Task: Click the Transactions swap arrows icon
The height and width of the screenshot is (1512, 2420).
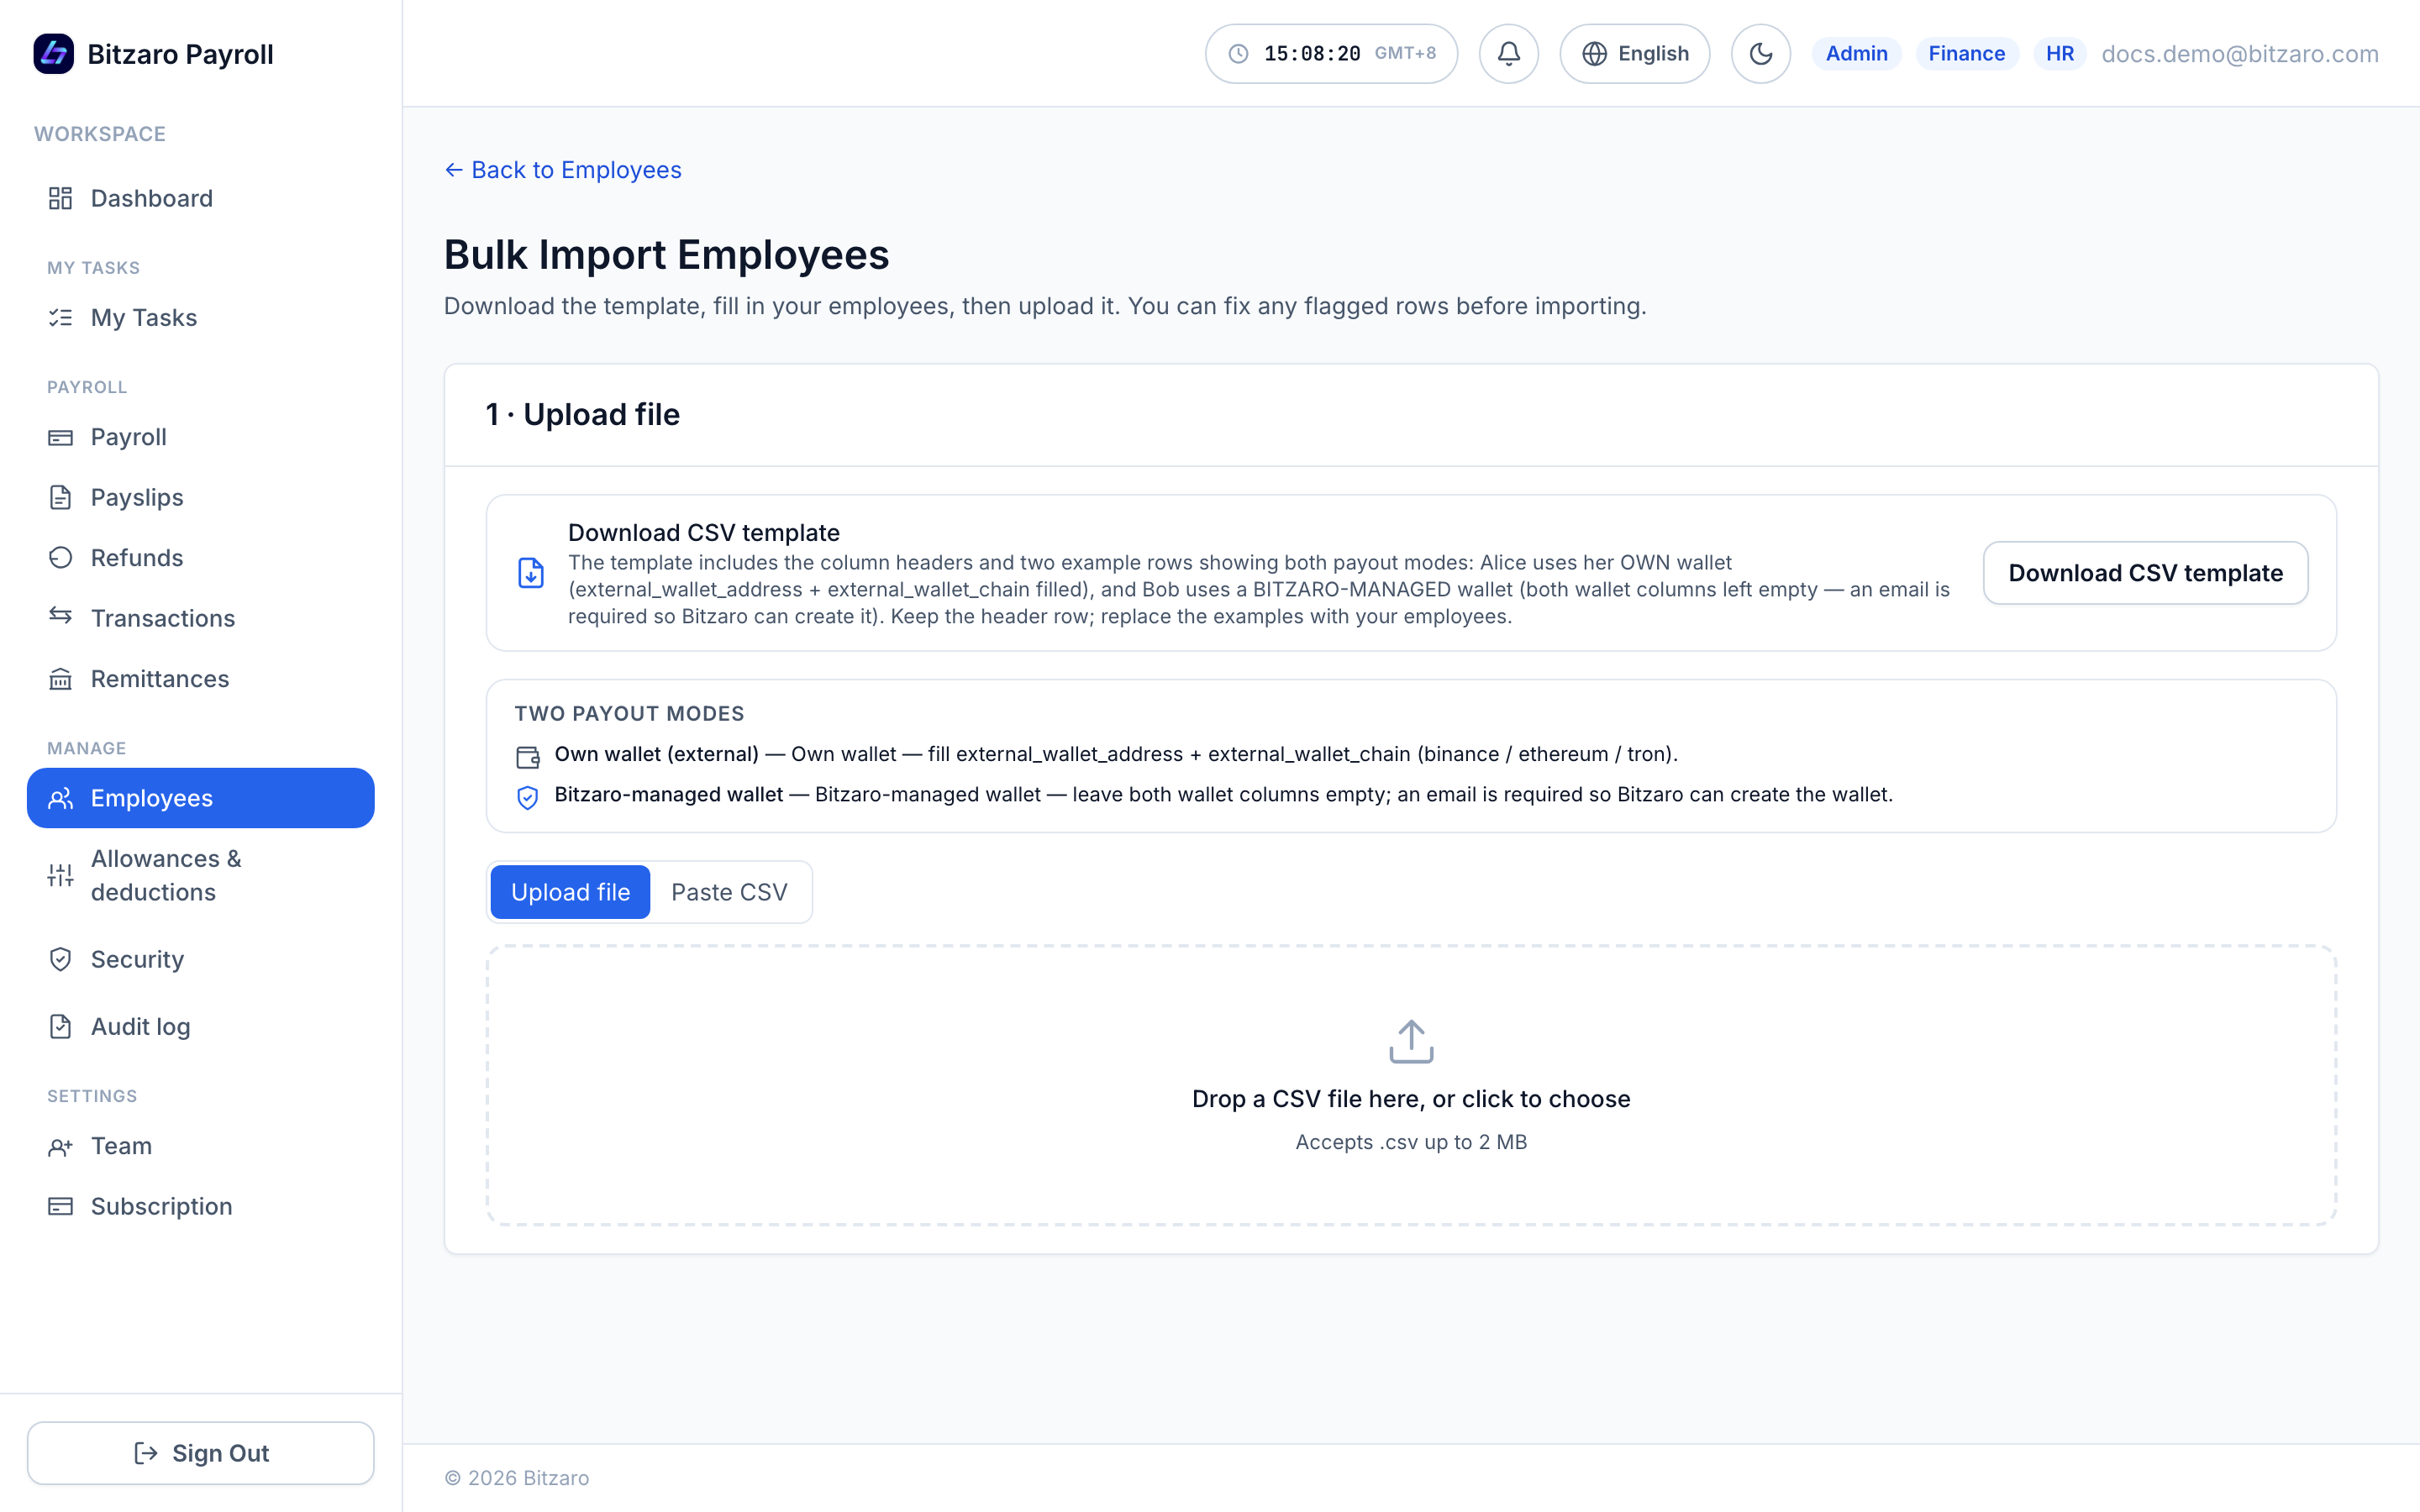Action: (60, 616)
